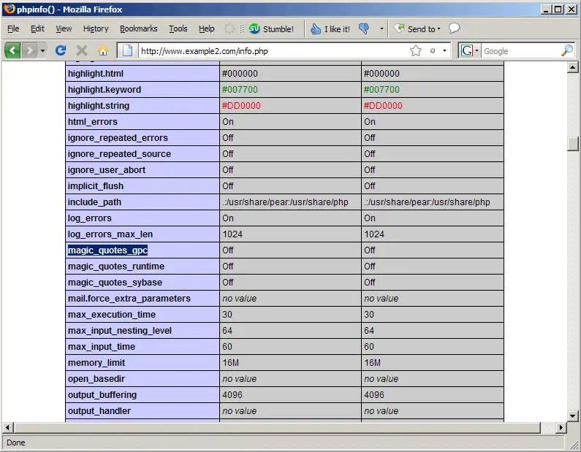Viewport: 581px width, 452px height.
Task: Expand dropdown arrow next to thumbs-down
Action: [381, 29]
